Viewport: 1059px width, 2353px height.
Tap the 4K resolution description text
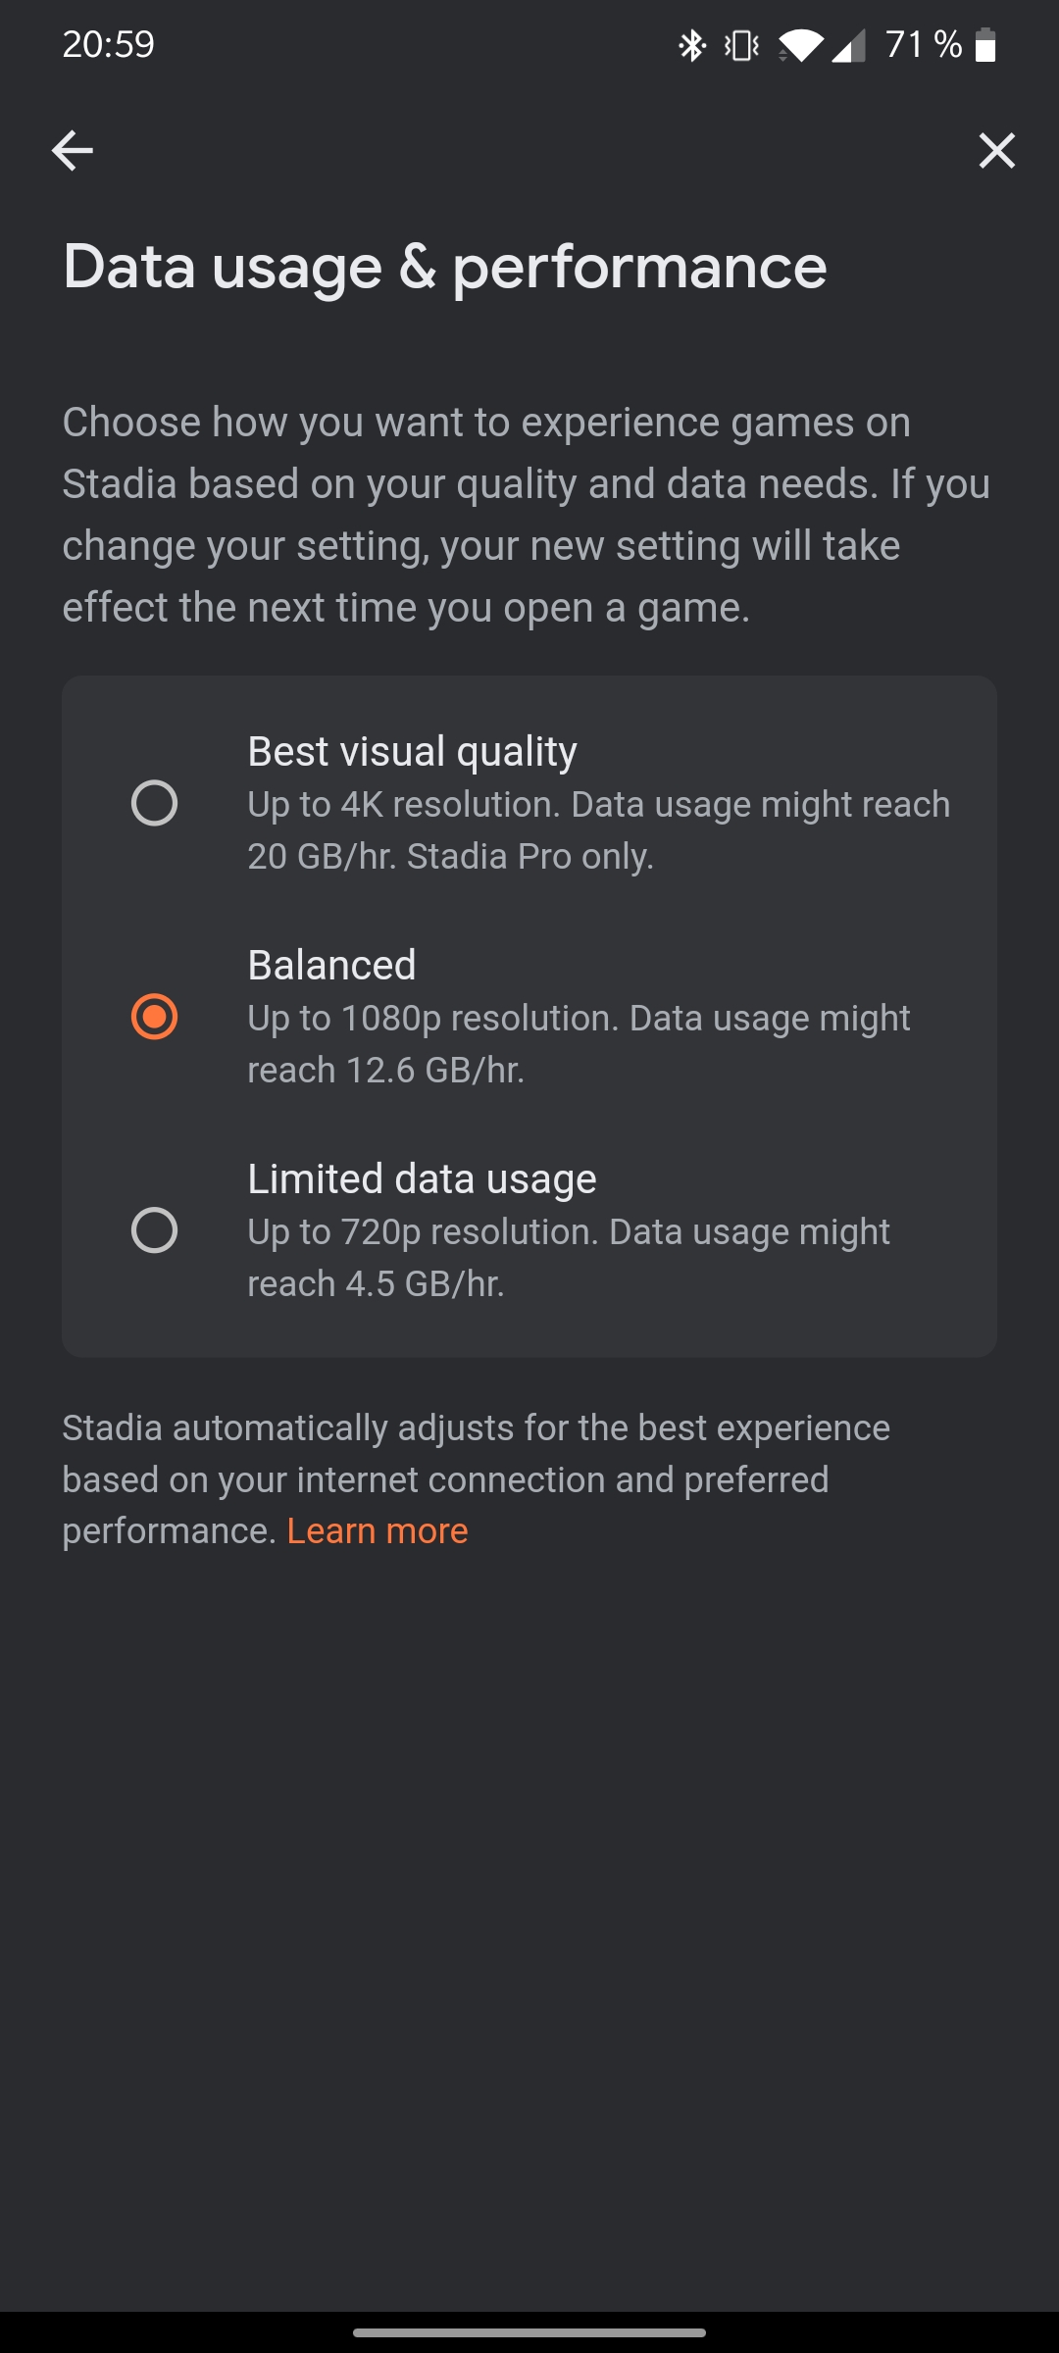click(598, 830)
